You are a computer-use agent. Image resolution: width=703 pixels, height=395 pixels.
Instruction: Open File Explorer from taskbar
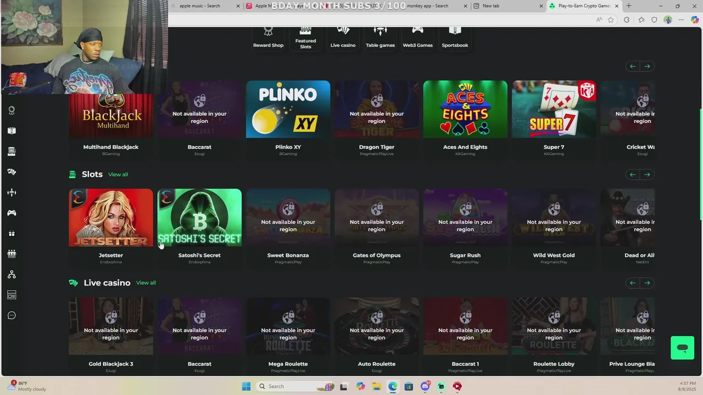pyautogui.click(x=377, y=386)
